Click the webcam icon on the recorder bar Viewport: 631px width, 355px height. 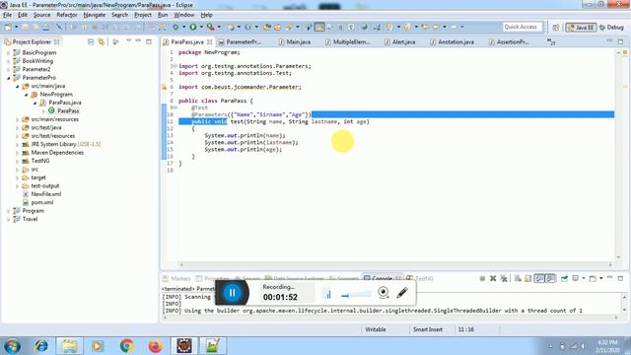384,293
